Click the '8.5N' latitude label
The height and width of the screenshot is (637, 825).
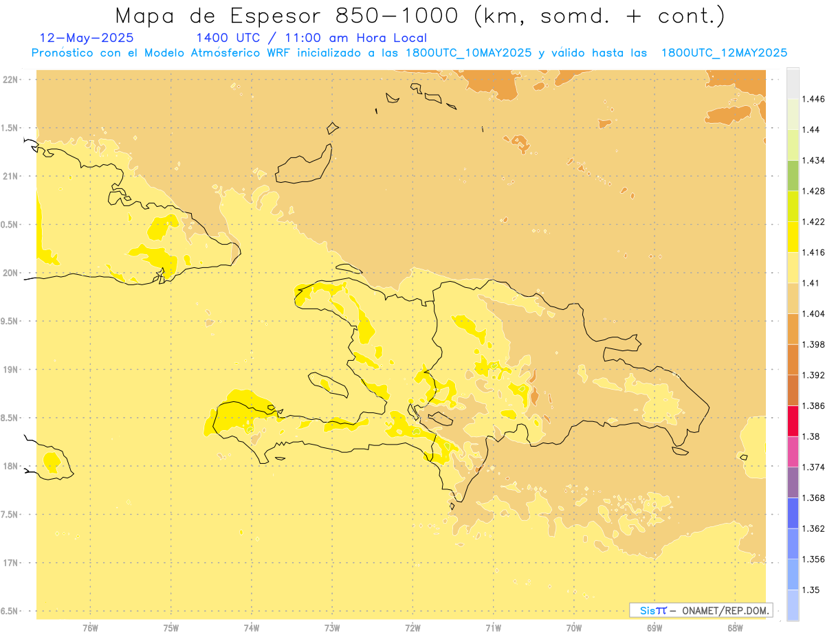coord(10,418)
